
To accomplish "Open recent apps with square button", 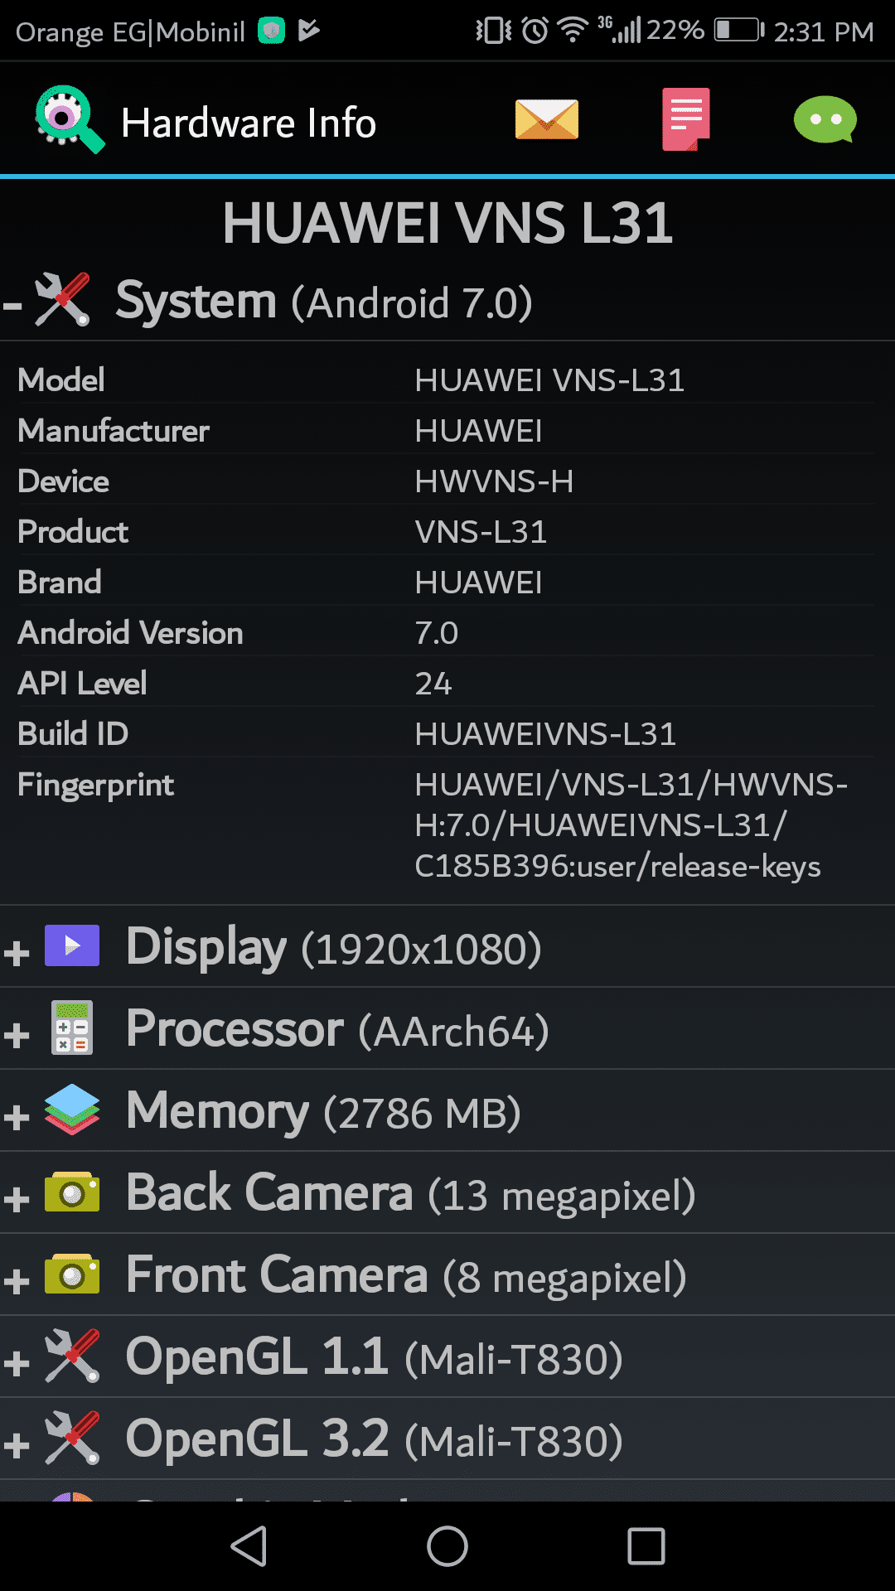I will coord(646,1546).
